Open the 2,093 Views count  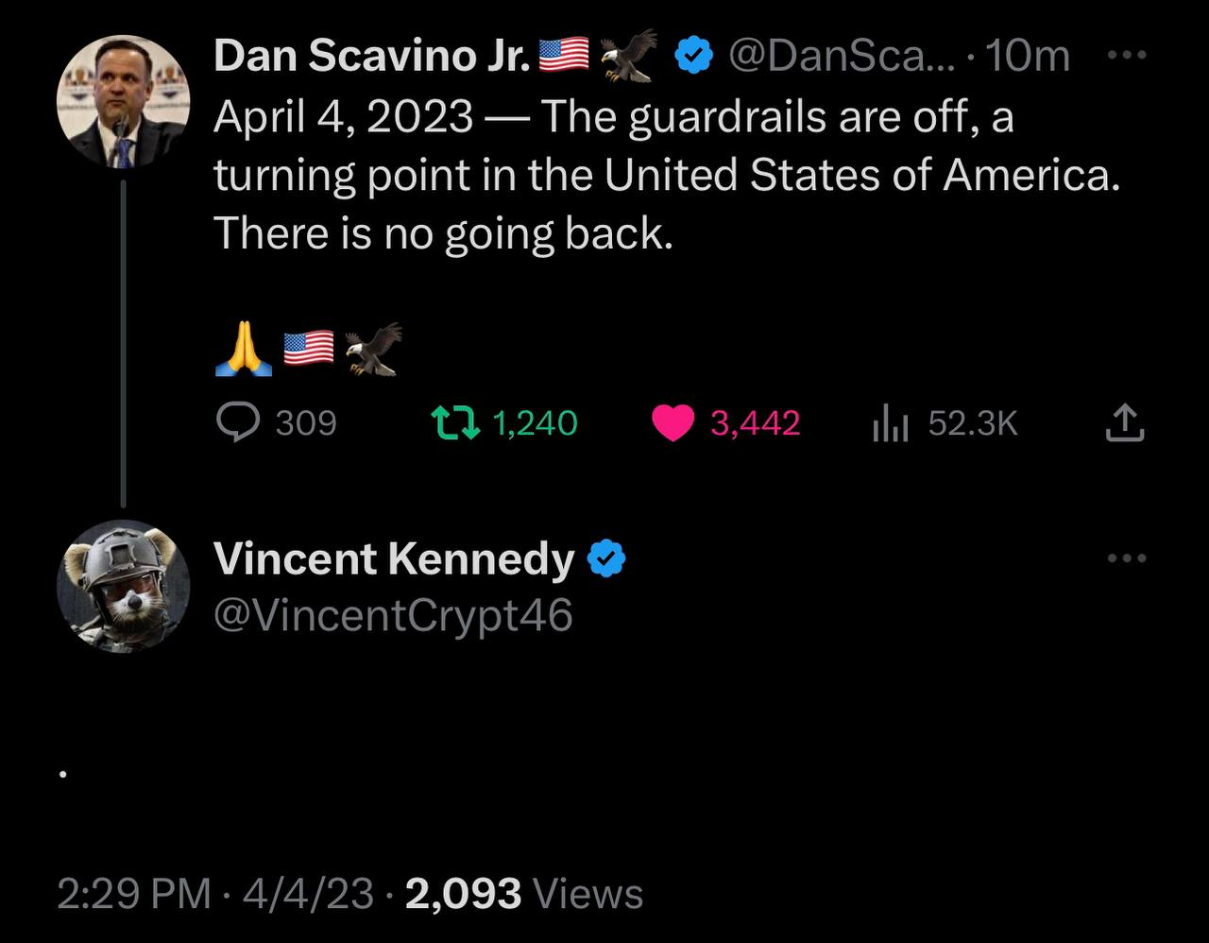pyautogui.click(x=524, y=894)
